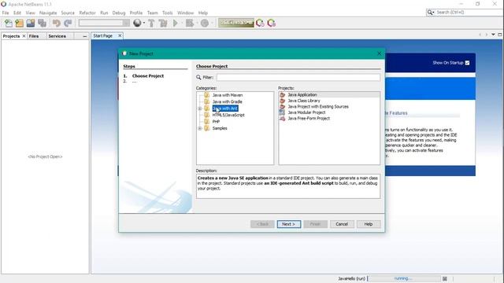This screenshot has width=504, height=283.
Task: Click the Cancel button
Action: (x=342, y=224)
